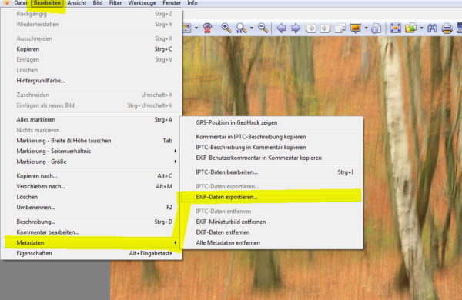This screenshot has width=462, height=300.
Task: Choose Kommentar in IPTC-Beschreibung kopieren
Action: point(271,137)
